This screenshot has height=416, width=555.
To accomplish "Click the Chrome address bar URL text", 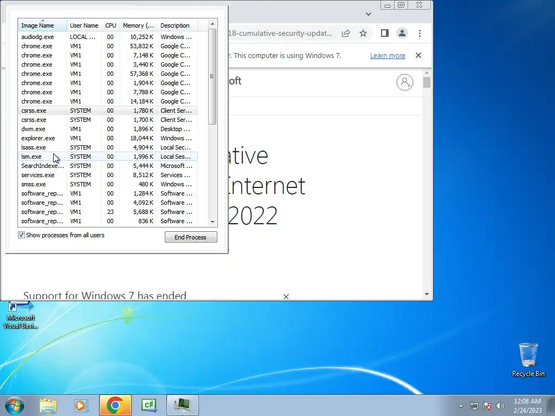I will pos(281,33).
